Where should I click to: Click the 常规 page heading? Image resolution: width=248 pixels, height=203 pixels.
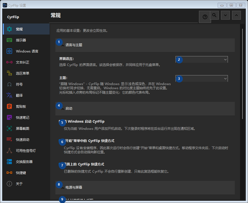pos(56,15)
